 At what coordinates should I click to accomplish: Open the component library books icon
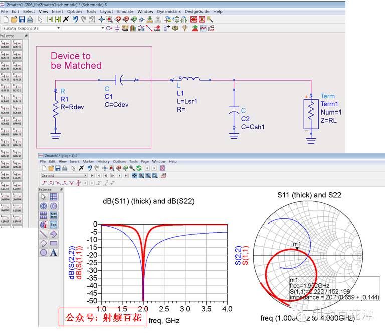tap(133, 28)
